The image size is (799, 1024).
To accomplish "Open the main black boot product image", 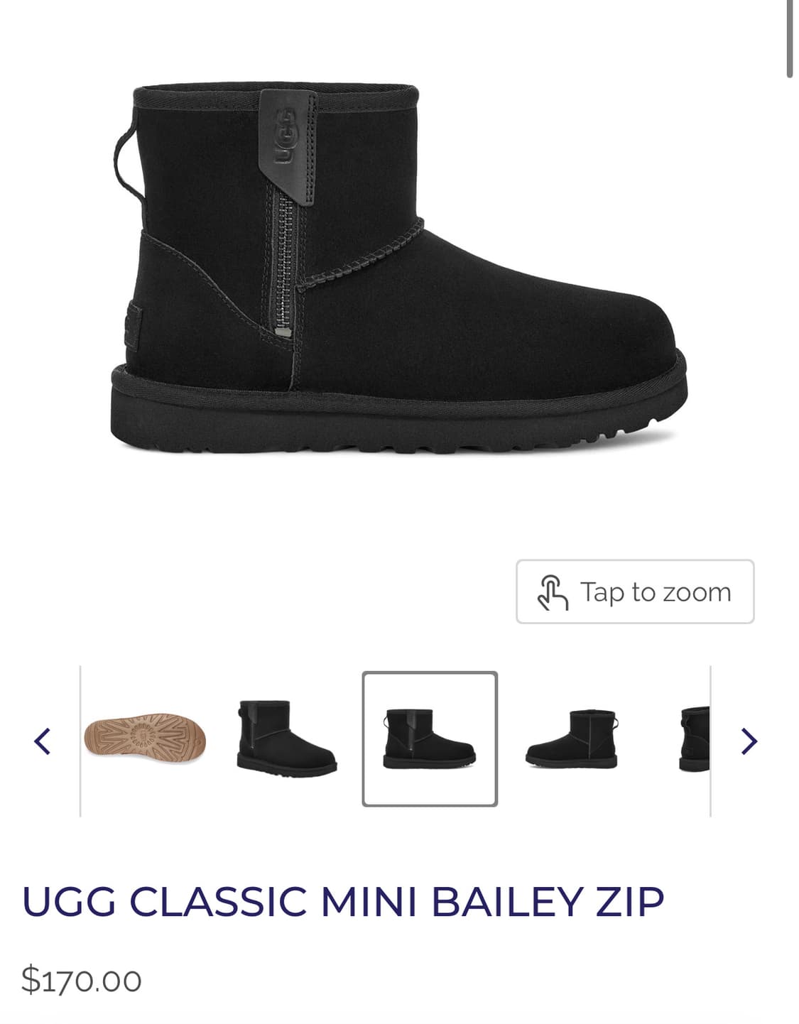I will 399,268.
